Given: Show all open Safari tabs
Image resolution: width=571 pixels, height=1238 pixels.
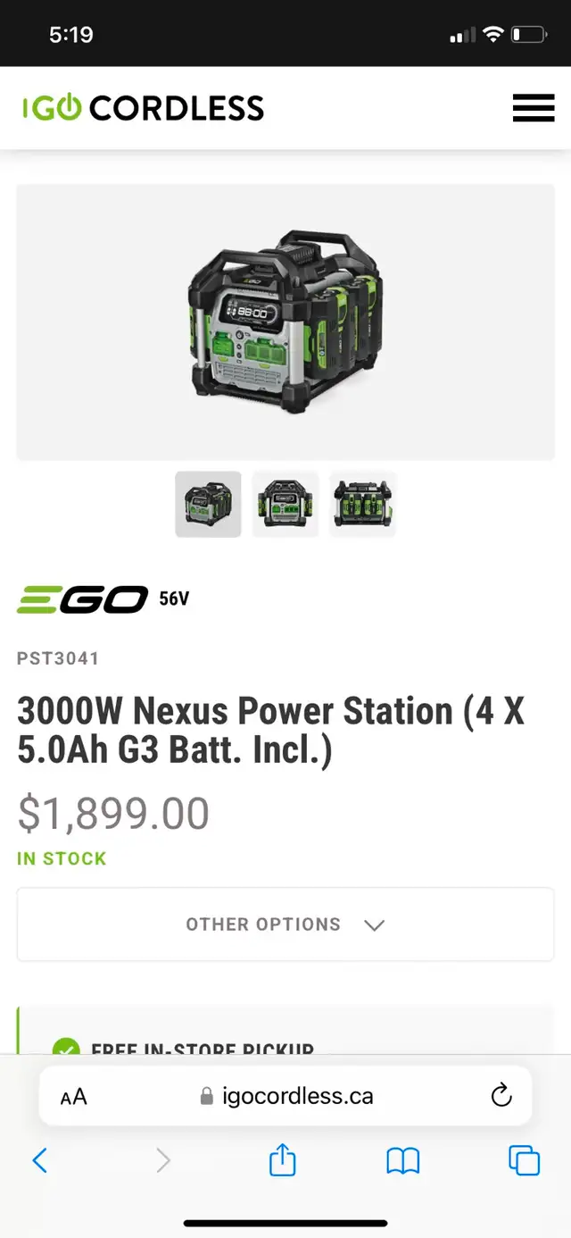Looking at the screenshot, I should 524,1160.
